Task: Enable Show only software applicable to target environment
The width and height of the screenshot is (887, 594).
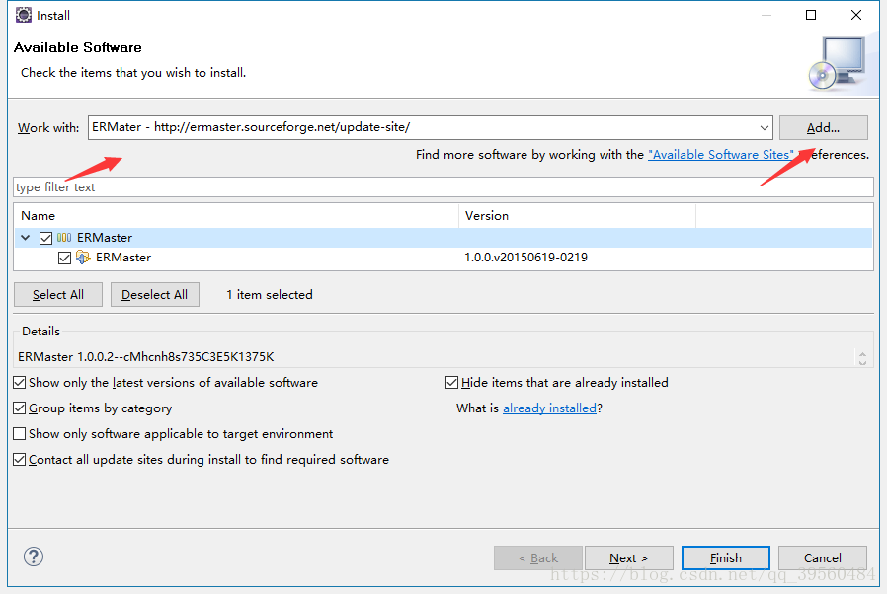Action: (x=19, y=433)
